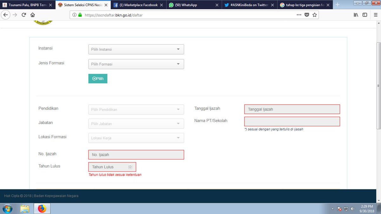The height and width of the screenshot is (214, 381).
Task: Switch to the Tsunami Palu, BNPB tab
Action: tap(28, 5)
